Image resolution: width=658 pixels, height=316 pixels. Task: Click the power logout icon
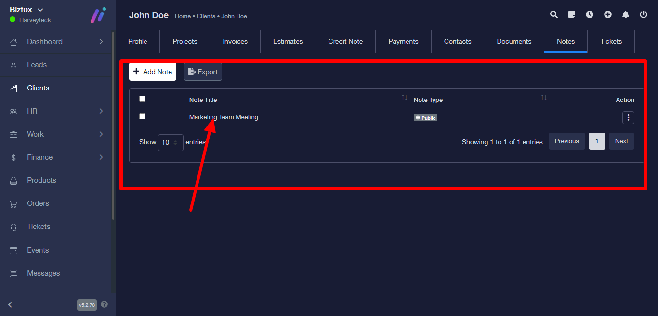(644, 15)
